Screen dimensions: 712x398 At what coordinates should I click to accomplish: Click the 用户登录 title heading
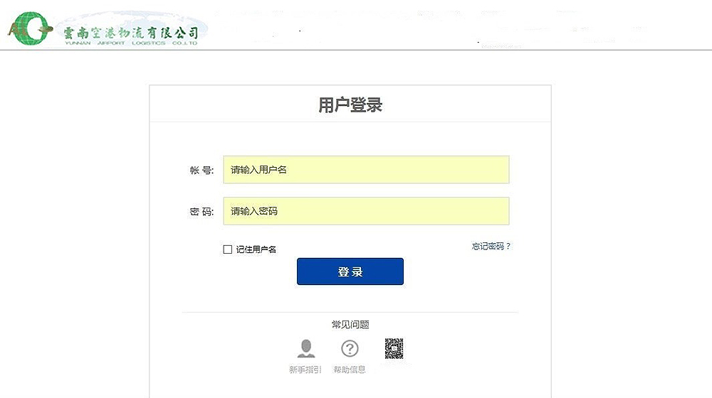(x=350, y=105)
